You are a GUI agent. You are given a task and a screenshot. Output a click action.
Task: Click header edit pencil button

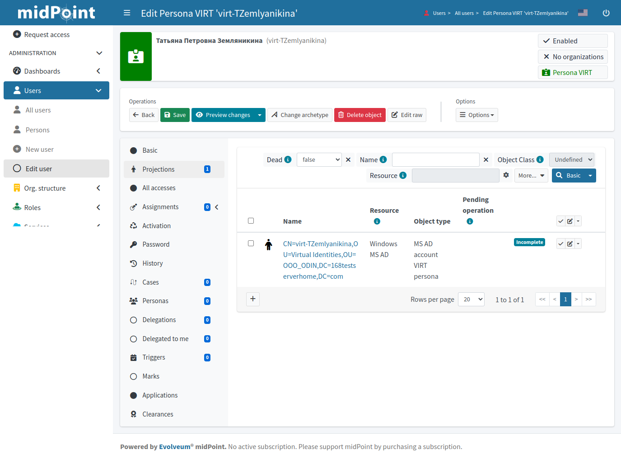coord(570,221)
